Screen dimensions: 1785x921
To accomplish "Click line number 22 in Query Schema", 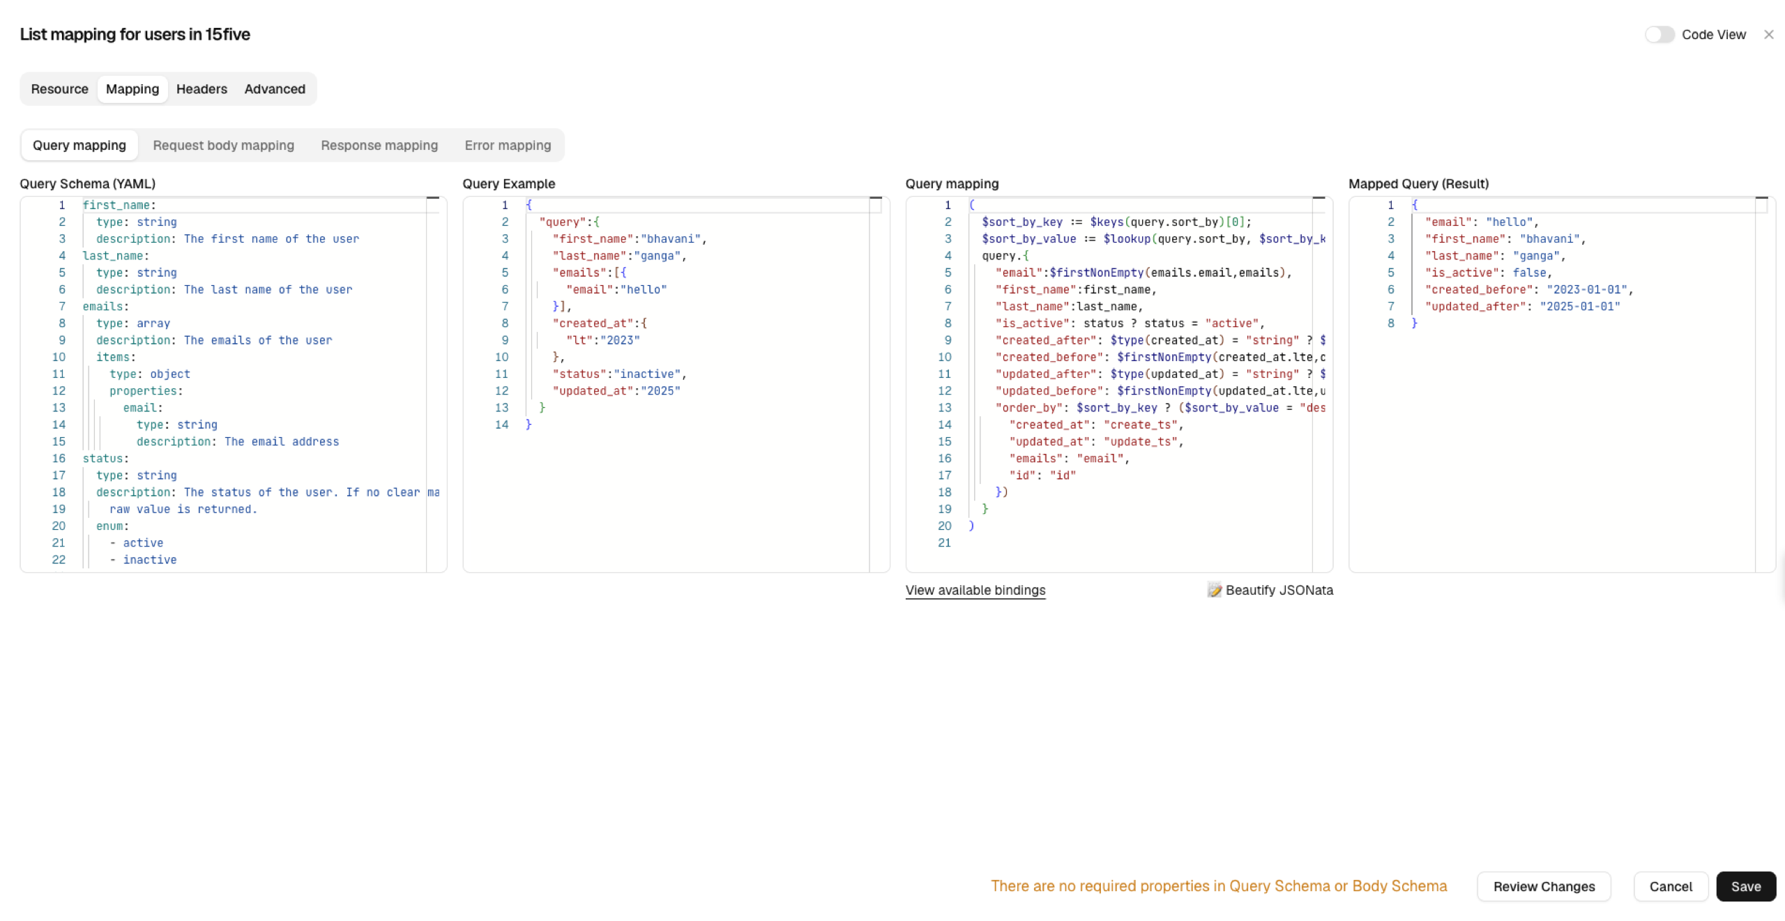I will click(x=59, y=560).
